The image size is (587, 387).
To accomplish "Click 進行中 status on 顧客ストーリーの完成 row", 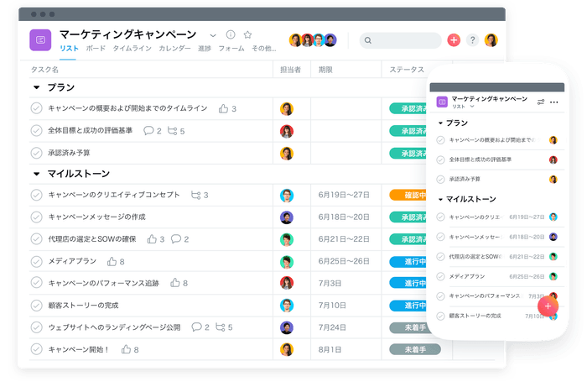I will pos(408,306).
